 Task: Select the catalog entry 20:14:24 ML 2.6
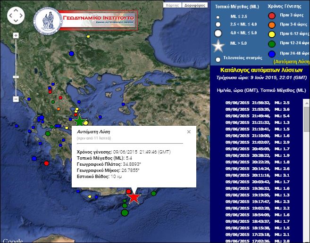tap(258, 169)
